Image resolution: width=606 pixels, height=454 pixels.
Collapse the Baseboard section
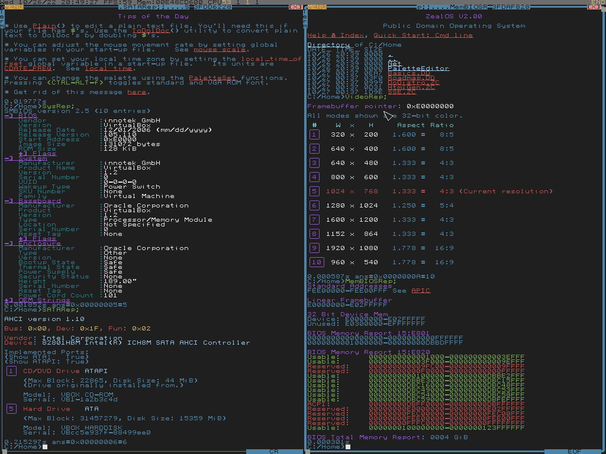pyautogui.click(x=33, y=201)
